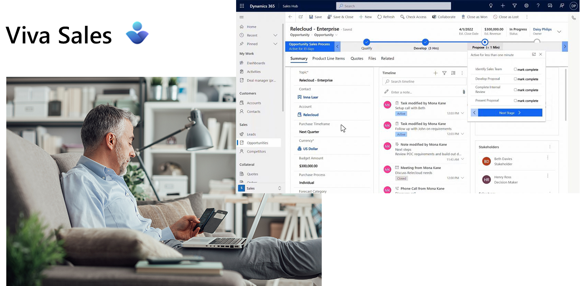Image resolution: width=585 pixels, height=286 pixels.
Task: Click the Propose stage circle
Action: pos(485,42)
